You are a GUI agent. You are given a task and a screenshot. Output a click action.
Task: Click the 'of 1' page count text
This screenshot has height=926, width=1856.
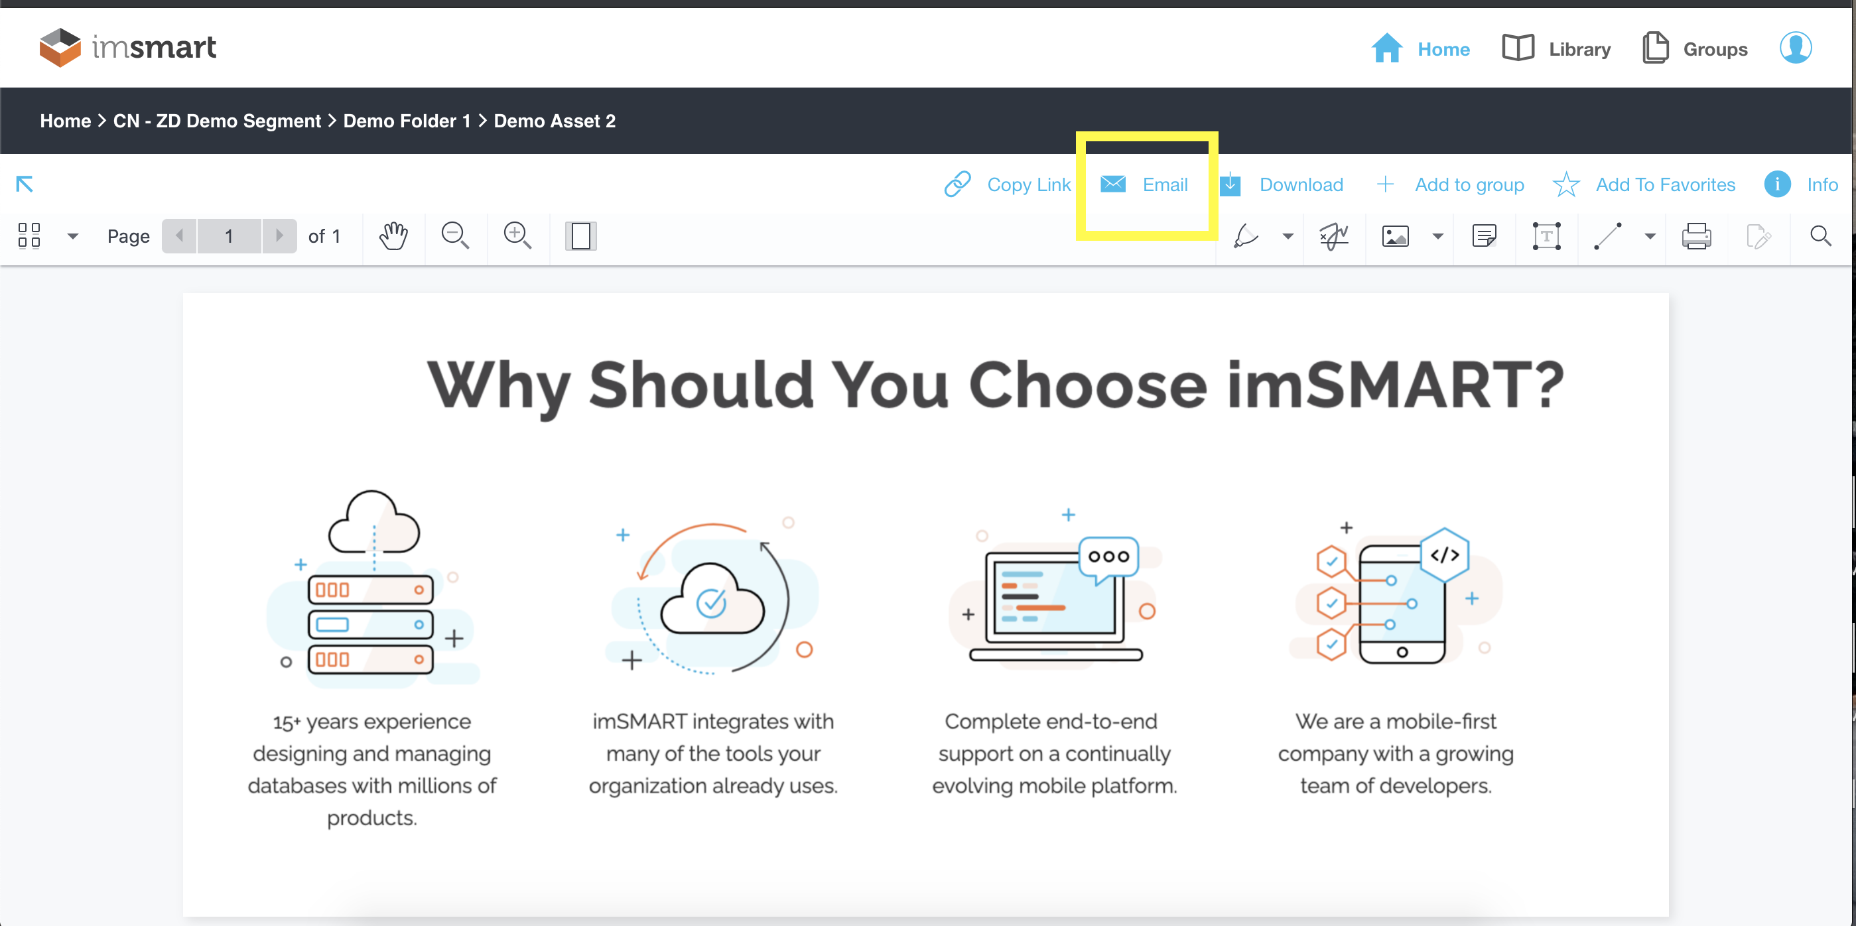[324, 236]
